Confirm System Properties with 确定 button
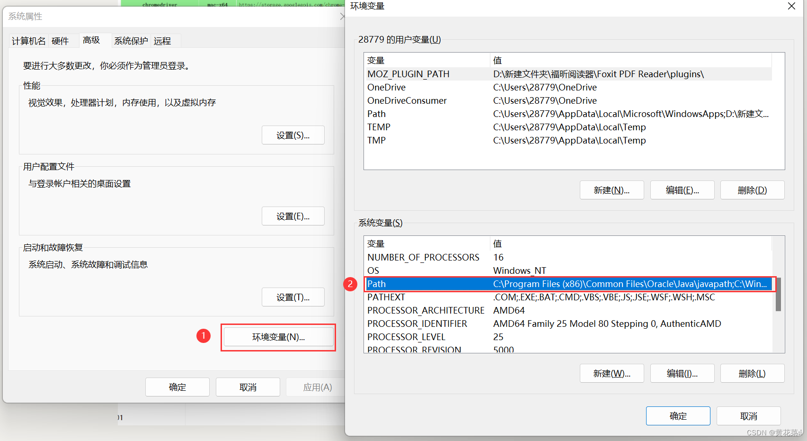Viewport: 807px width, 441px height. tap(177, 387)
